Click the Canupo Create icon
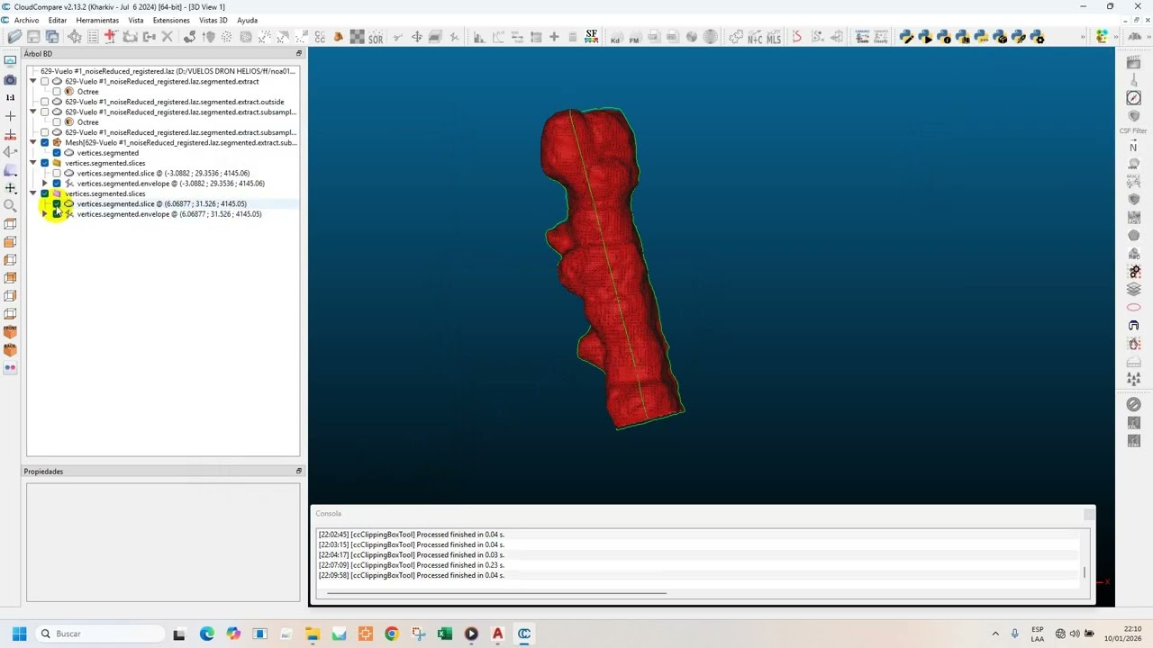1153x648 pixels. (862, 37)
